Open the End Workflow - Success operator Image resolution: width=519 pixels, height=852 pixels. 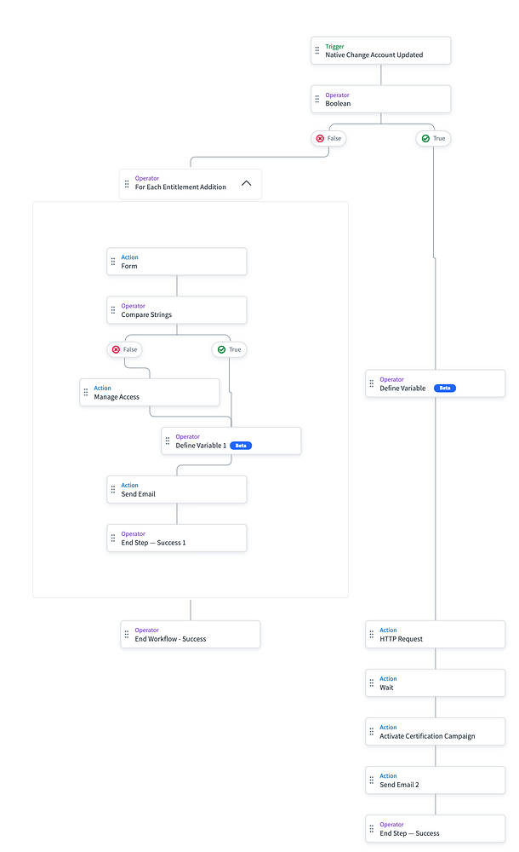(191, 634)
